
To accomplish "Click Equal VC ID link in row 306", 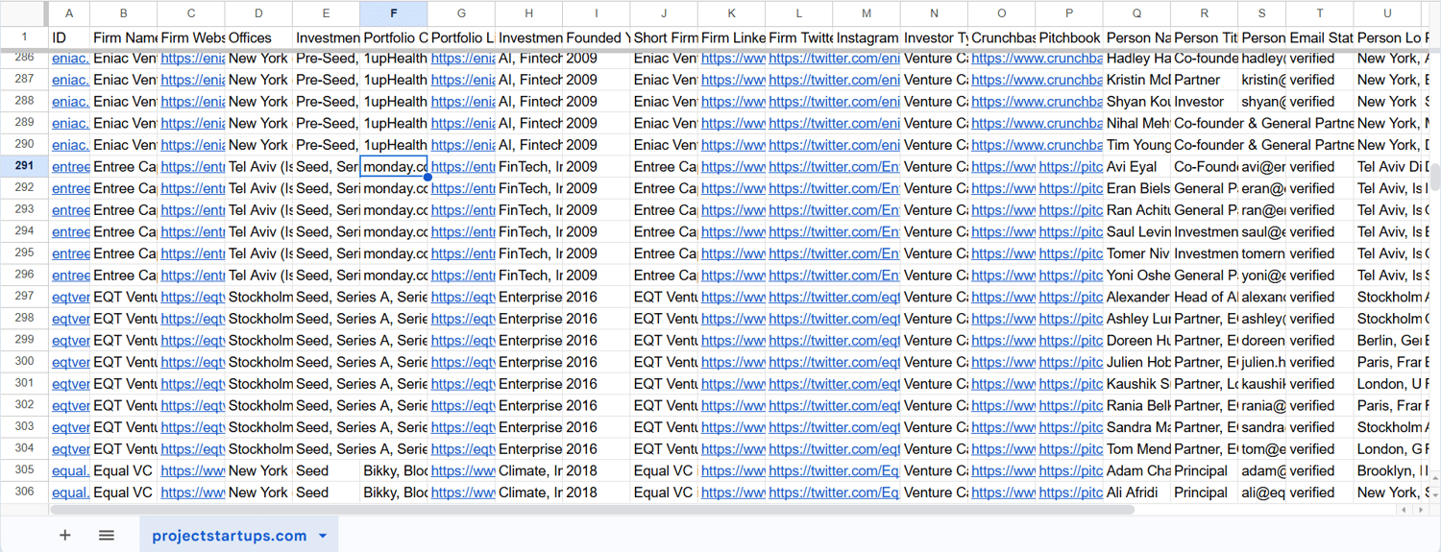I will coord(69,492).
